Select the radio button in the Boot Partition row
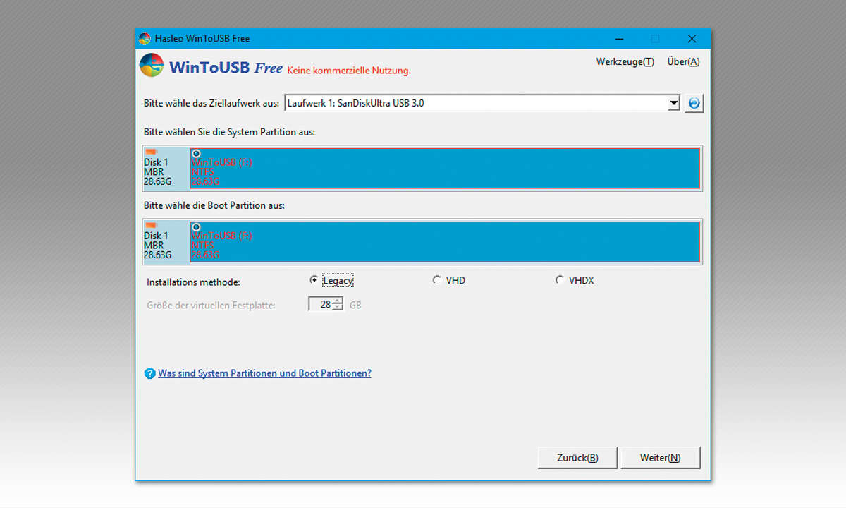Image resolution: width=846 pixels, height=508 pixels. pos(196,226)
